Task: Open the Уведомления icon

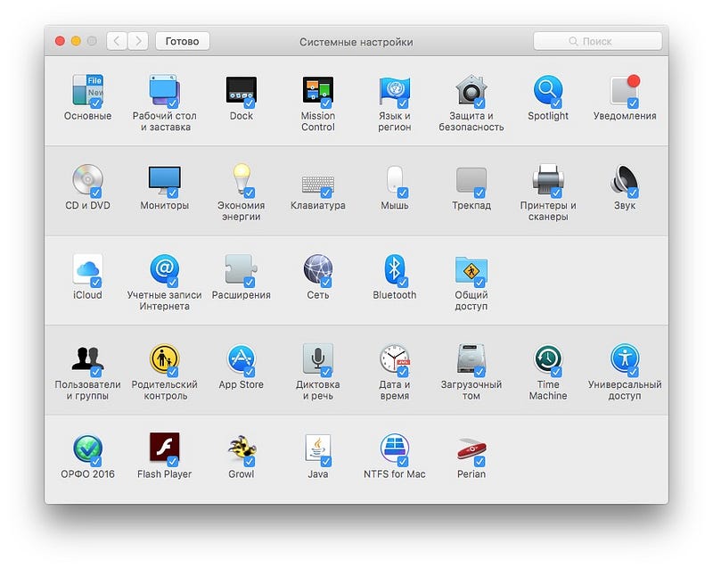Action: [625, 90]
